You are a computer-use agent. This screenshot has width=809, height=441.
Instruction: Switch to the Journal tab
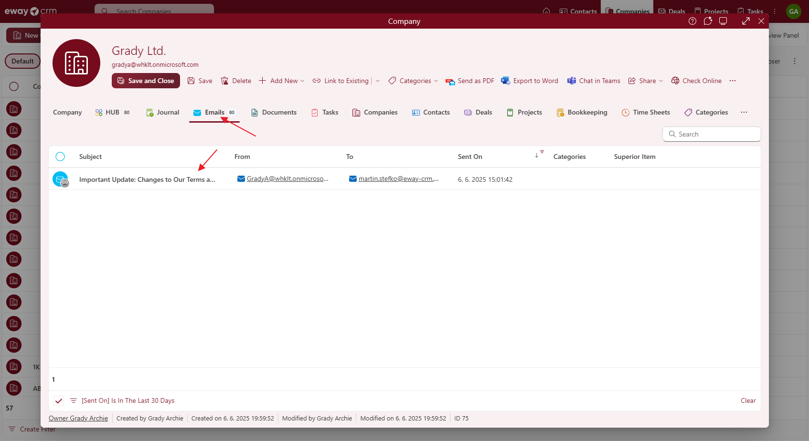[163, 112]
